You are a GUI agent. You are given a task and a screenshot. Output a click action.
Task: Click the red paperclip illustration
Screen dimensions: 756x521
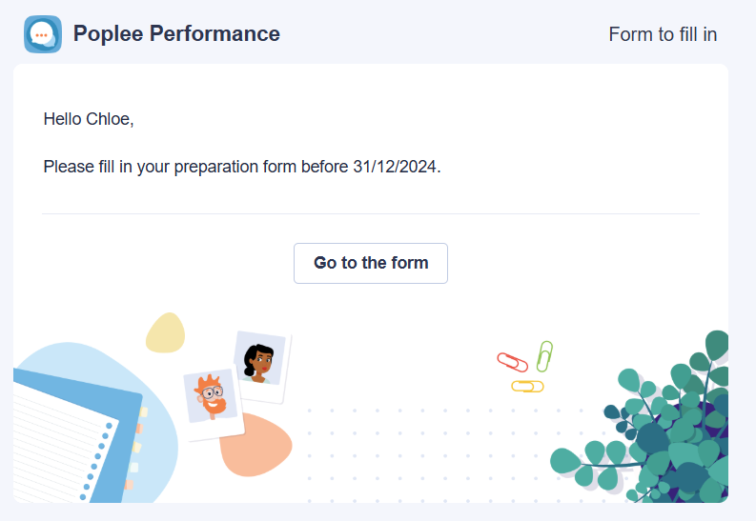(x=513, y=363)
